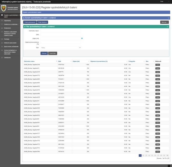172x167 pixels.
Task: Click the Finančná správa coat-of-arms logo
Action: click(x=3, y=8)
